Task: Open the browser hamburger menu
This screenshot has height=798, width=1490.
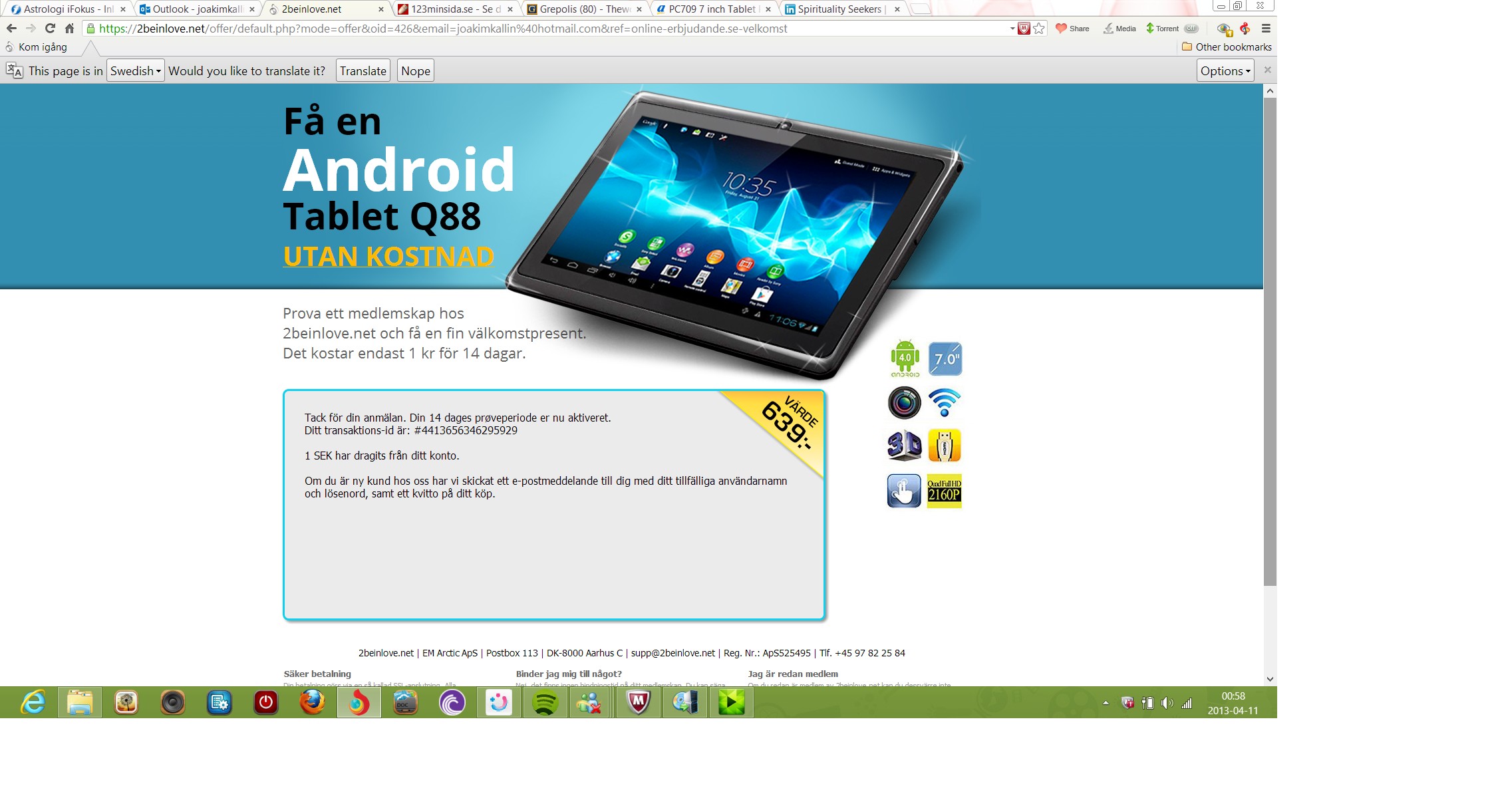Action: (1266, 29)
